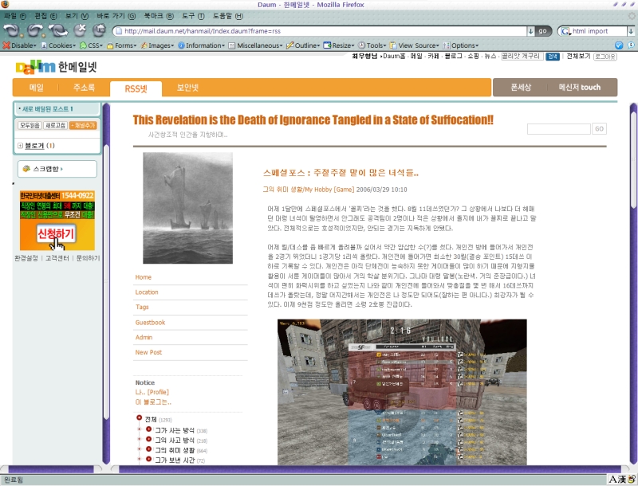Click the red bullet beside 그의 사고 방식
Image resolution: width=638 pixels, height=486 pixels.
pos(148,439)
